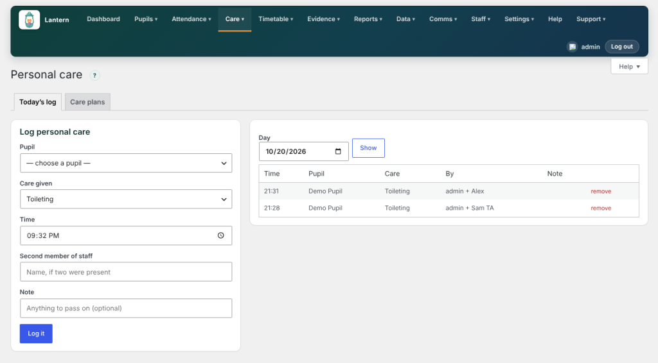The height and width of the screenshot is (363, 658).
Task: Click the 21:31 time cell
Action: (271, 191)
